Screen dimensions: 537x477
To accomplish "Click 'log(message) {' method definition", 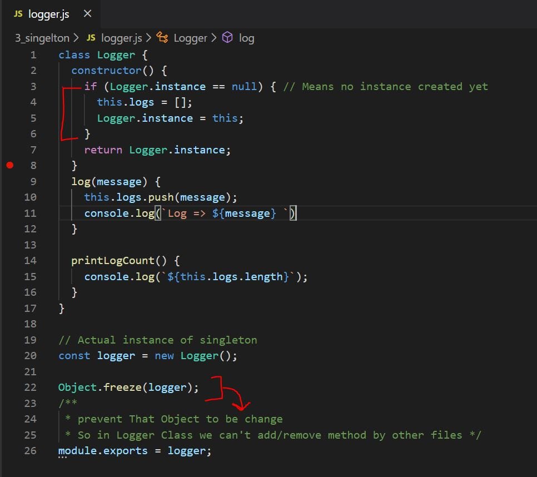I will pyautogui.click(x=116, y=181).
